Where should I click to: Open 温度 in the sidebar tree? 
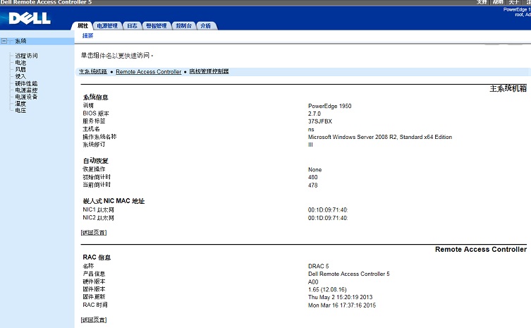pos(20,104)
